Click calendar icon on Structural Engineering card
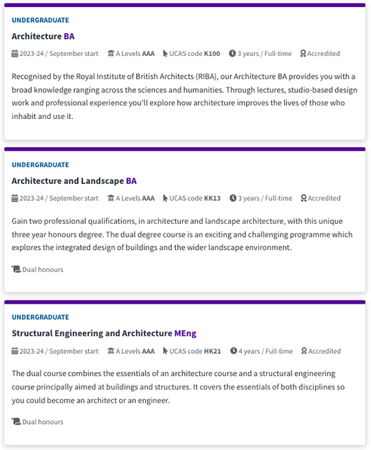The image size is (371, 450). tap(14, 351)
